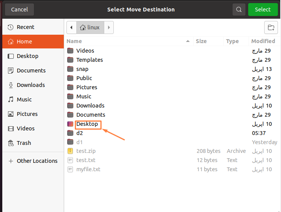Click the Trash can icon in sidebar
Viewport: 281px width, 212px height.
pos(11,143)
